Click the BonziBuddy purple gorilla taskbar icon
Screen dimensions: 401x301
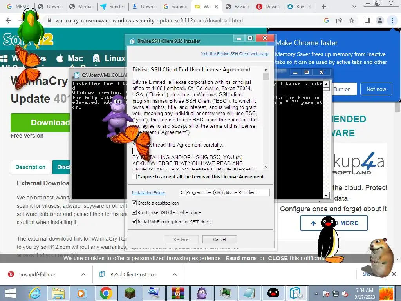(202, 293)
